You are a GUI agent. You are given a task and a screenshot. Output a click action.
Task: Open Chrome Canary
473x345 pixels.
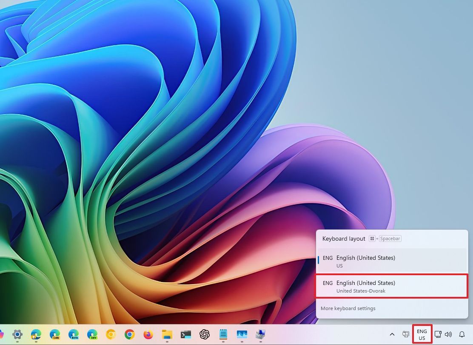[x=110, y=334]
